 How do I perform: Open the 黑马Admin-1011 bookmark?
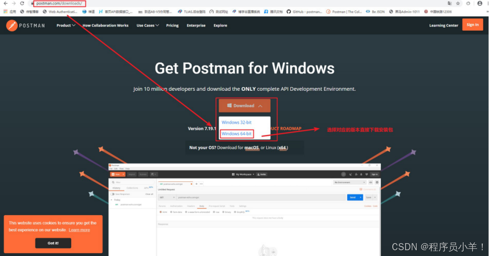click(x=404, y=12)
